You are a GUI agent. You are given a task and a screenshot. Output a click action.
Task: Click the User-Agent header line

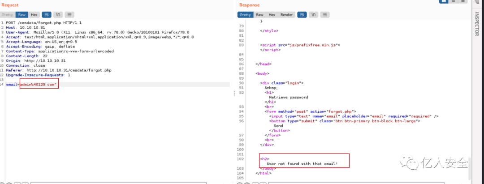point(98,32)
